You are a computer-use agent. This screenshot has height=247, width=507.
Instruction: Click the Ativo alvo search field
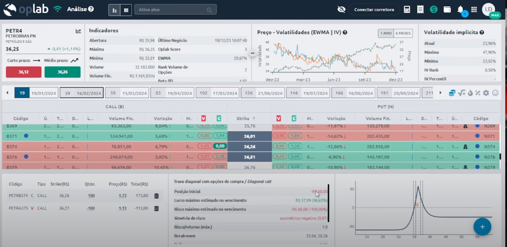pyautogui.click(x=175, y=10)
